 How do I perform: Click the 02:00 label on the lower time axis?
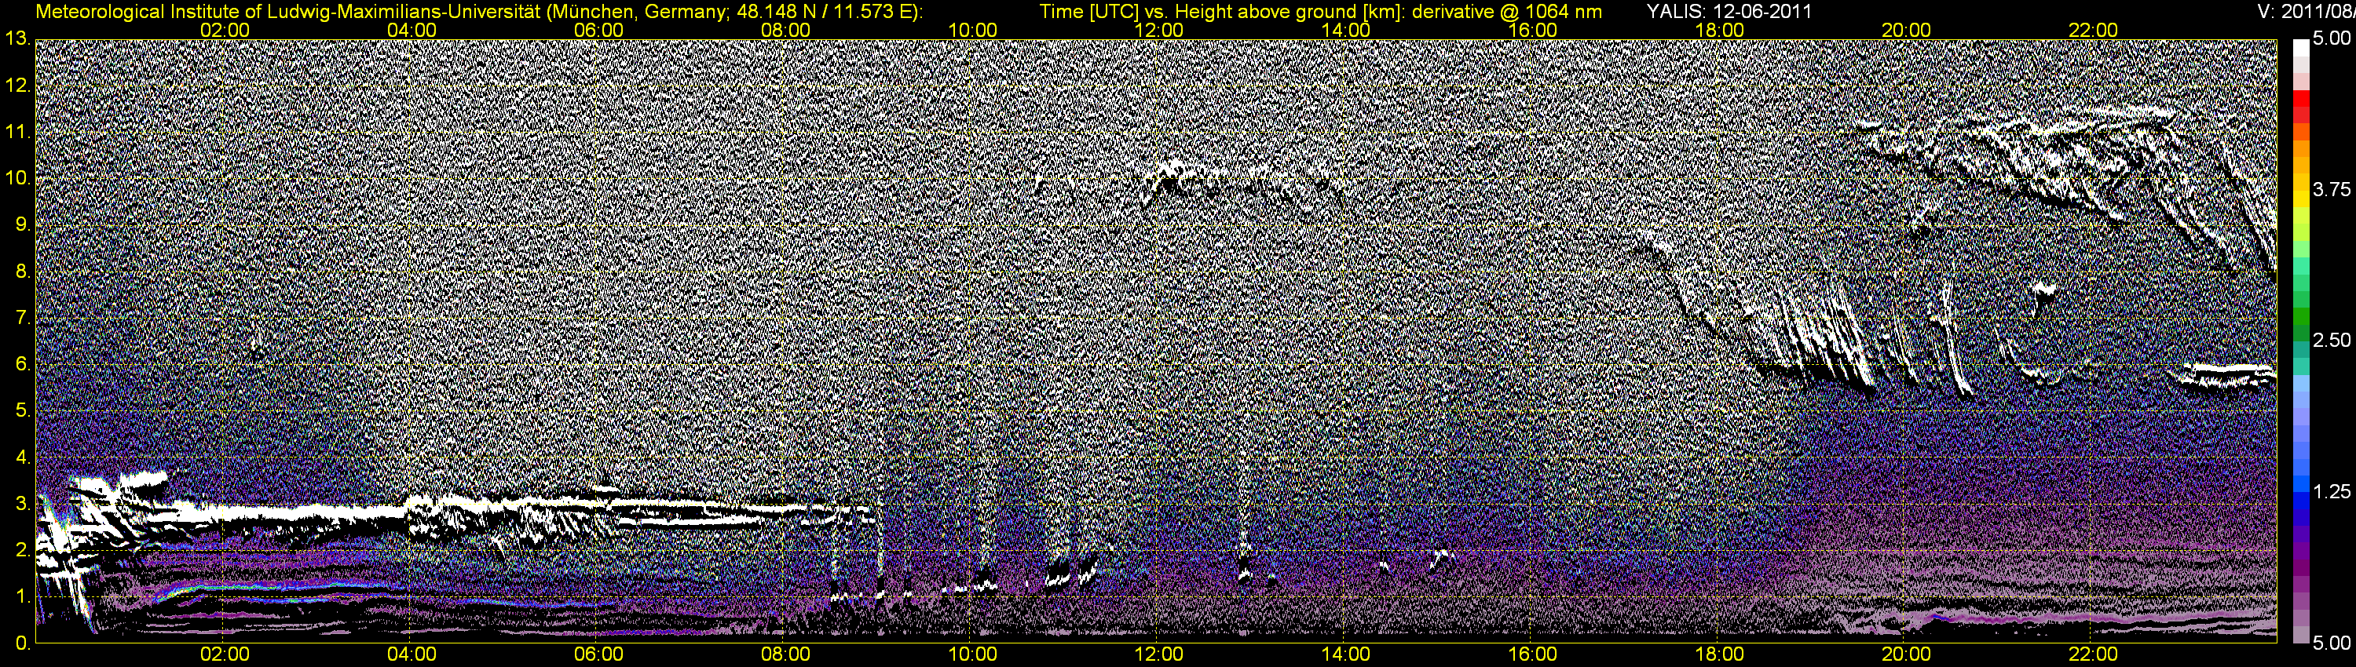point(225,655)
